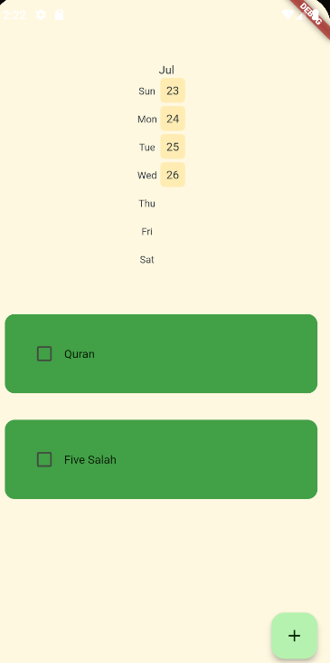Select date 24 on Monday row
Screen dimensions: 330x663
[x=173, y=119]
